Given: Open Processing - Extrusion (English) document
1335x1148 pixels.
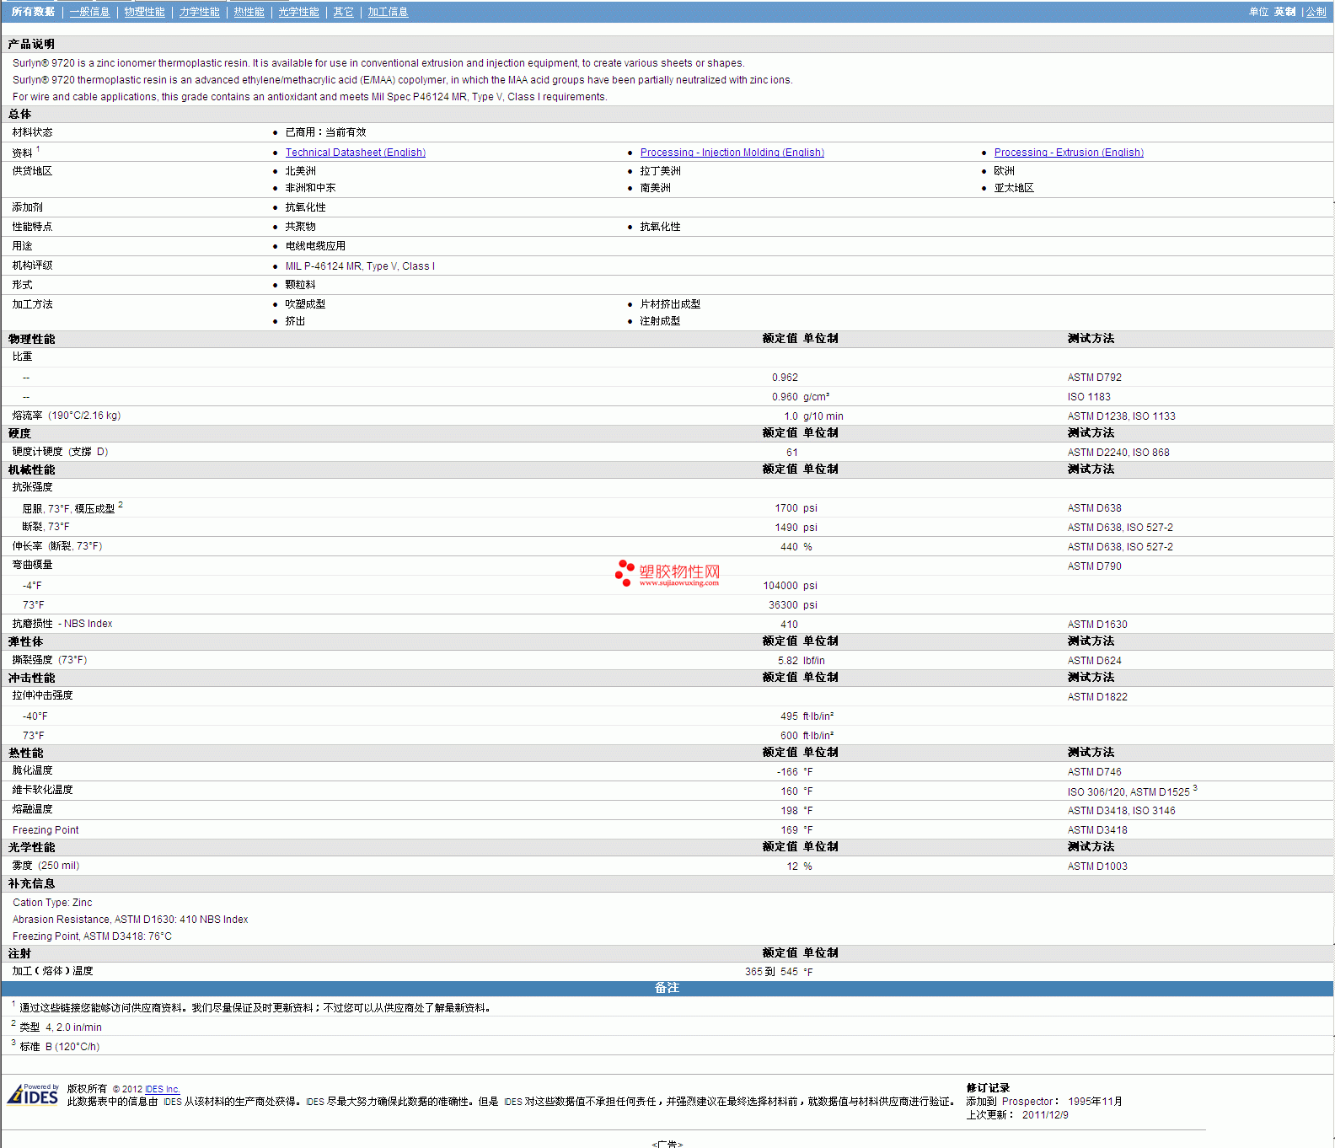Looking at the screenshot, I should 1068,153.
